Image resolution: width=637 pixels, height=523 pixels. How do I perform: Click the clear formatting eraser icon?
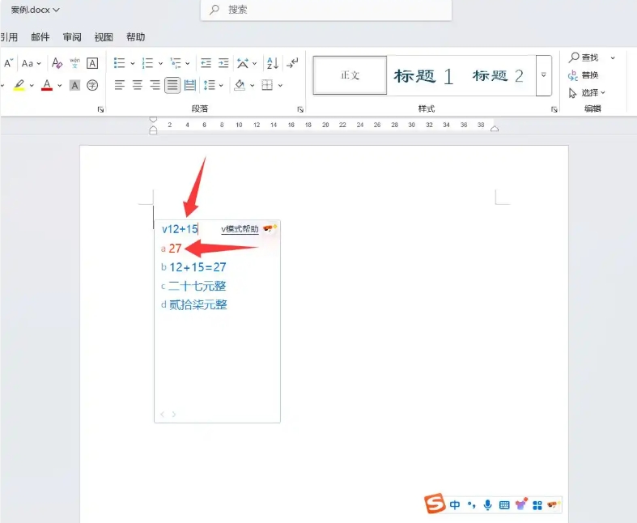coord(57,63)
